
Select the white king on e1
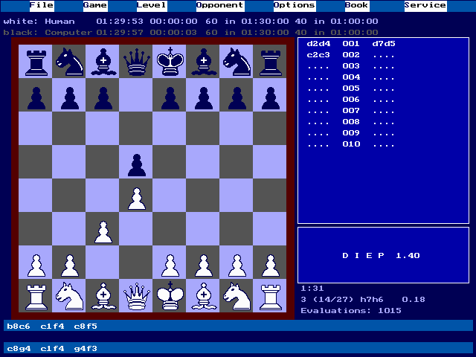coord(170,296)
